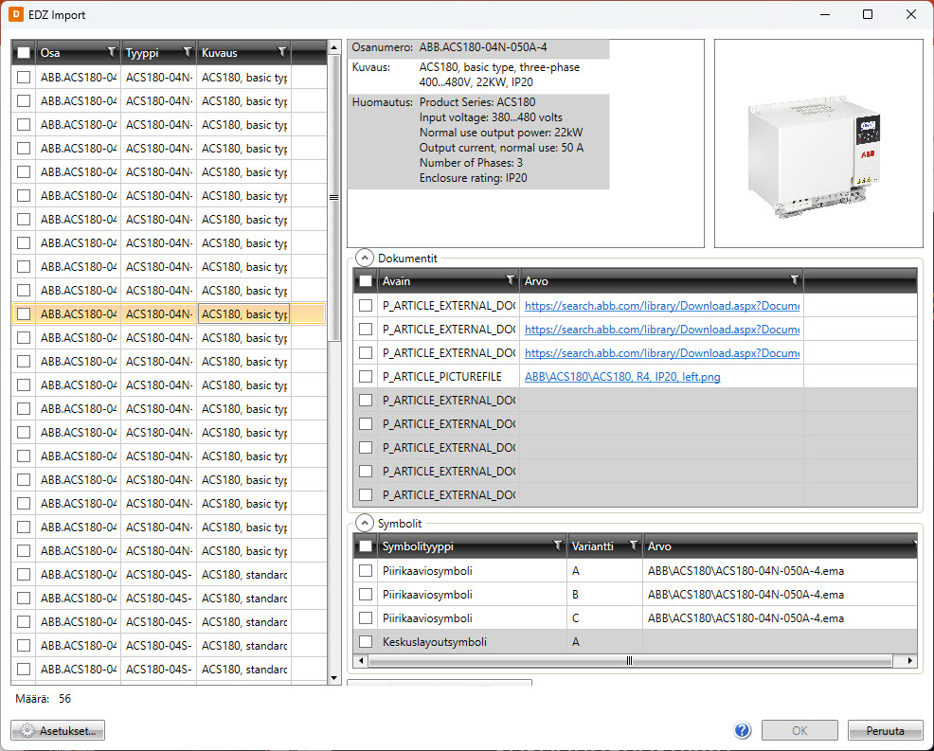Screen dimensions: 934x751
Task: Collapse the Dokumentit section
Action: pyautogui.click(x=365, y=258)
